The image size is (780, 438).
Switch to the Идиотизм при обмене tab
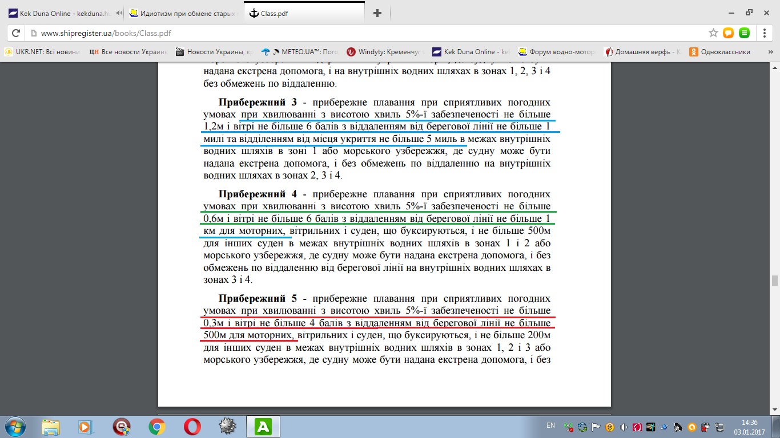point(183,13)
